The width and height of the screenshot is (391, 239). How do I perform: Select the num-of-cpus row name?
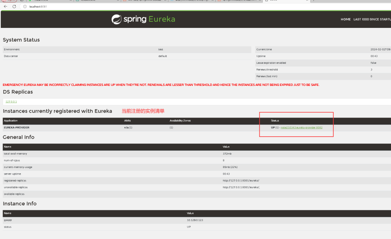[x=12, y=160]
